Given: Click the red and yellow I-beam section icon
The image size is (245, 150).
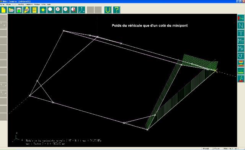Looking at the screenshot, I should point(241,63).
